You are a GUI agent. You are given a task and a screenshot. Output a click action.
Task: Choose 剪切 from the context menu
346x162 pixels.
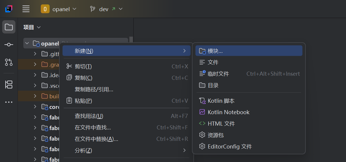coord(83,66)
